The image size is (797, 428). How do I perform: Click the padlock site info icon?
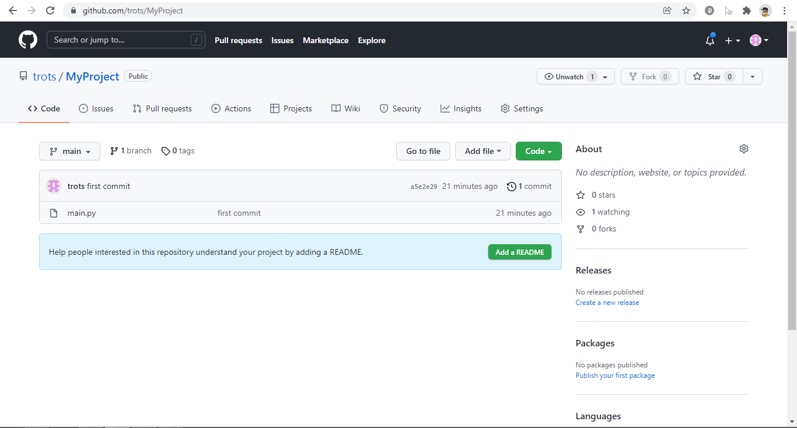pyautogui.click(x=74, y=10)
